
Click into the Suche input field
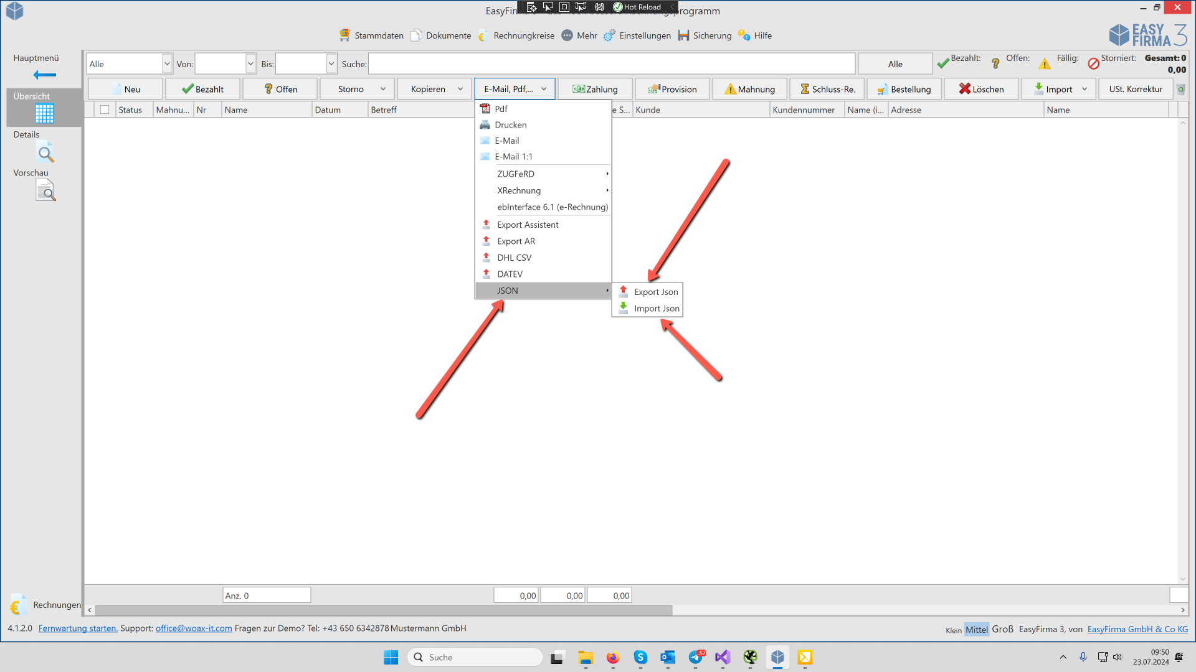pyautogui.click(x=611, y=64)
